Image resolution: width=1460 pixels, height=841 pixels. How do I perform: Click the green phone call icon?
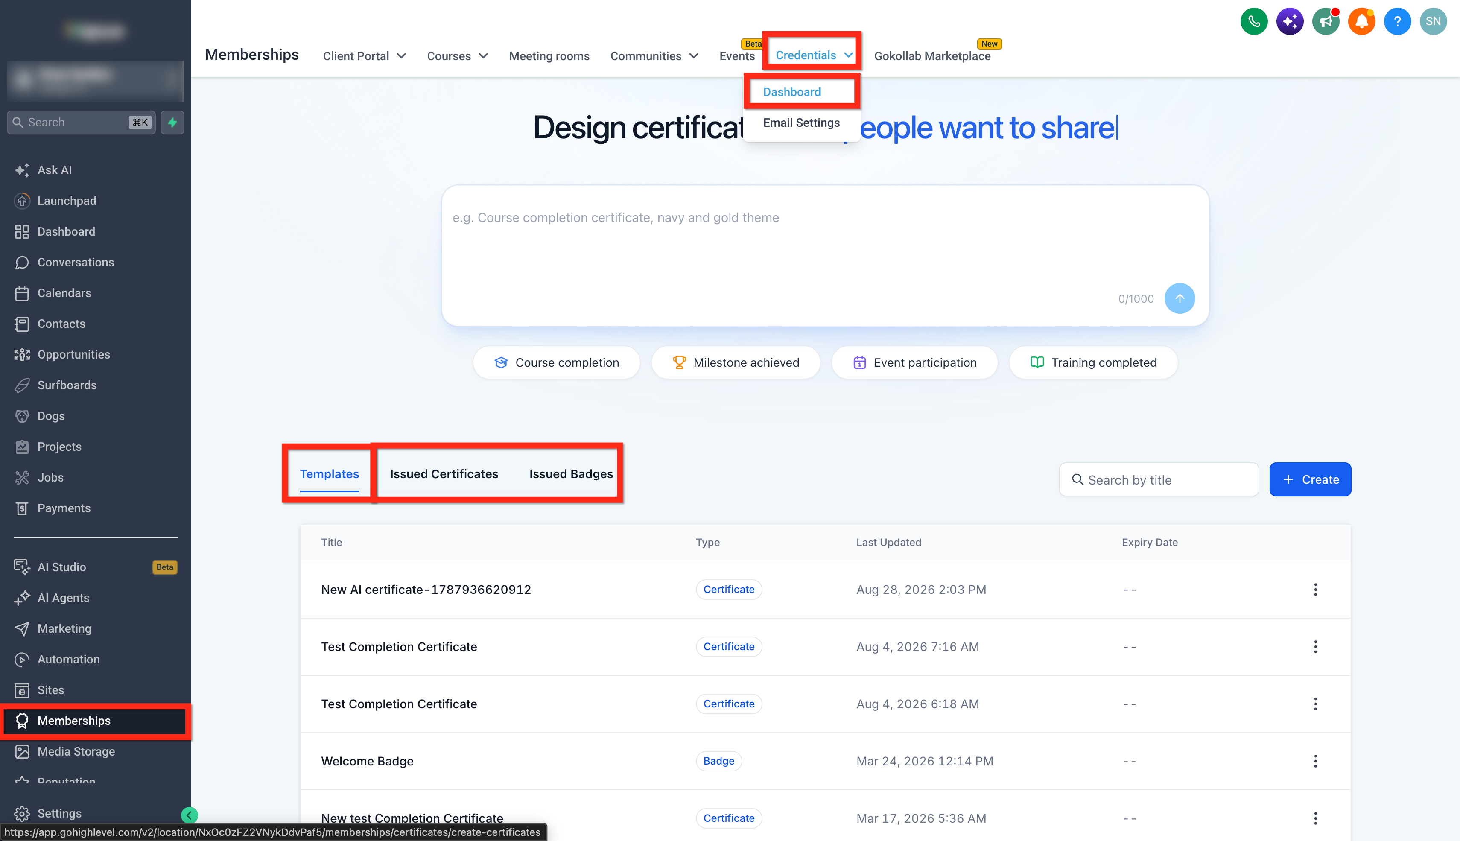pos(1254,22)
